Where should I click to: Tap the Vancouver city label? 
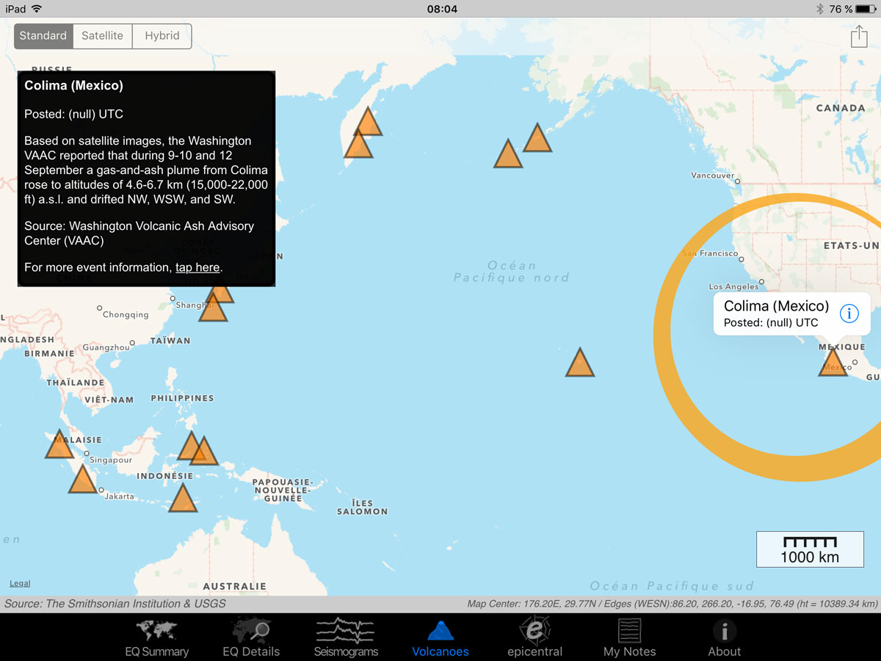712,176
